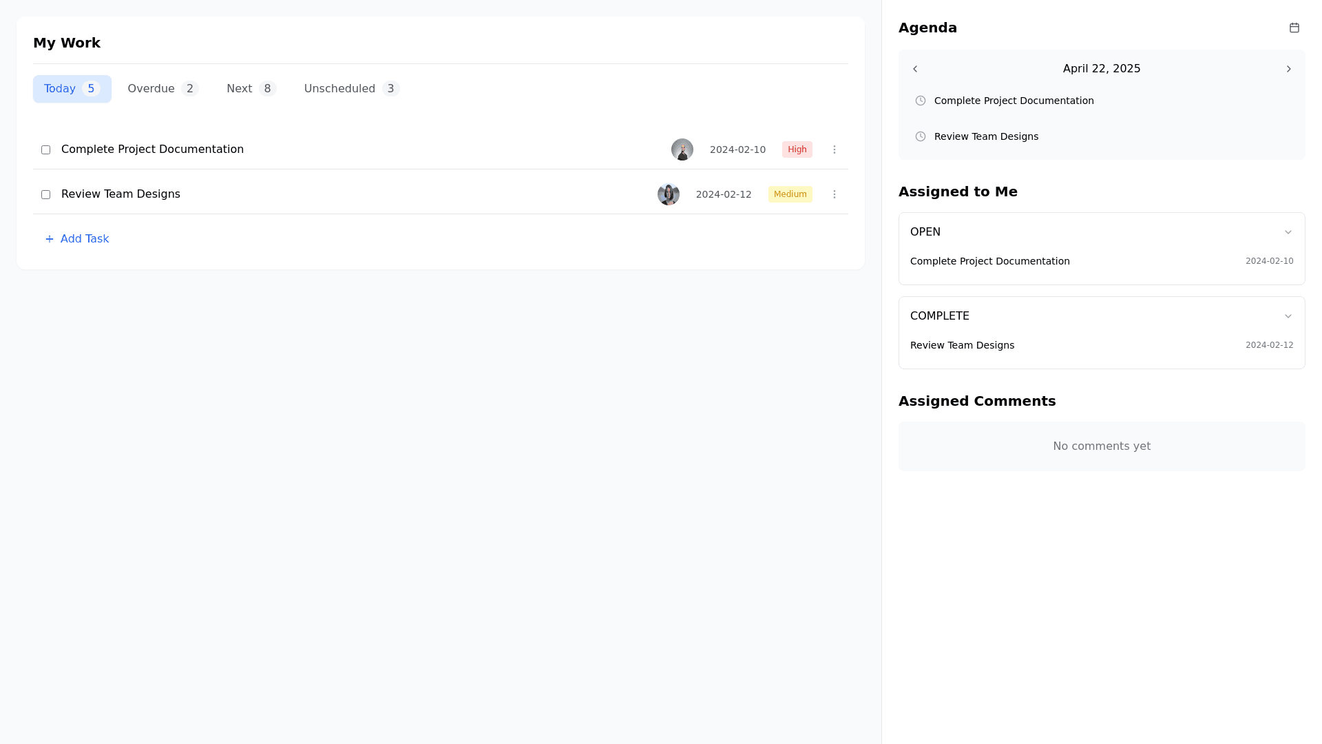The image size is (1322, 744).
Task: Go to next day in Agenda
Action: (x=1288, y=69)
